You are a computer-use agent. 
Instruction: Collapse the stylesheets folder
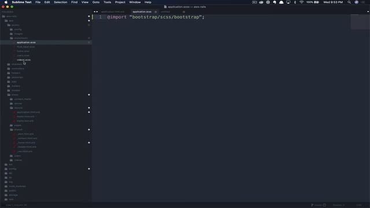coord(21,38)
